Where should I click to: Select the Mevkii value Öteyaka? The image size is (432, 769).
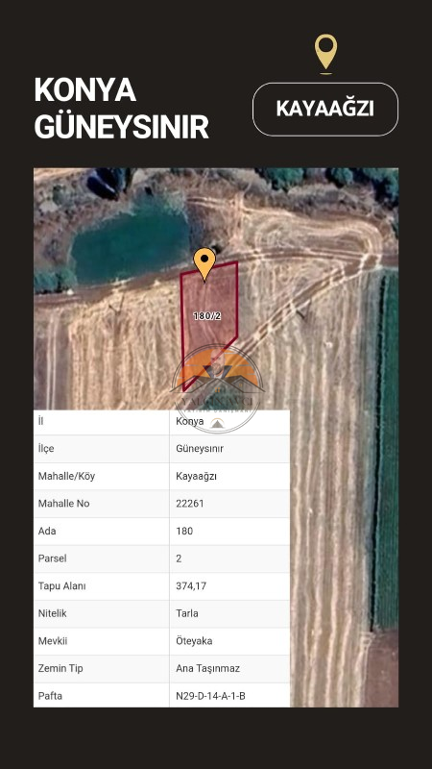pos(194,641)
